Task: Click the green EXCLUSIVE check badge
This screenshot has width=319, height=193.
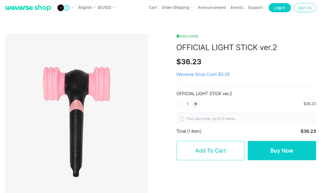Action: tap(178, 36)
